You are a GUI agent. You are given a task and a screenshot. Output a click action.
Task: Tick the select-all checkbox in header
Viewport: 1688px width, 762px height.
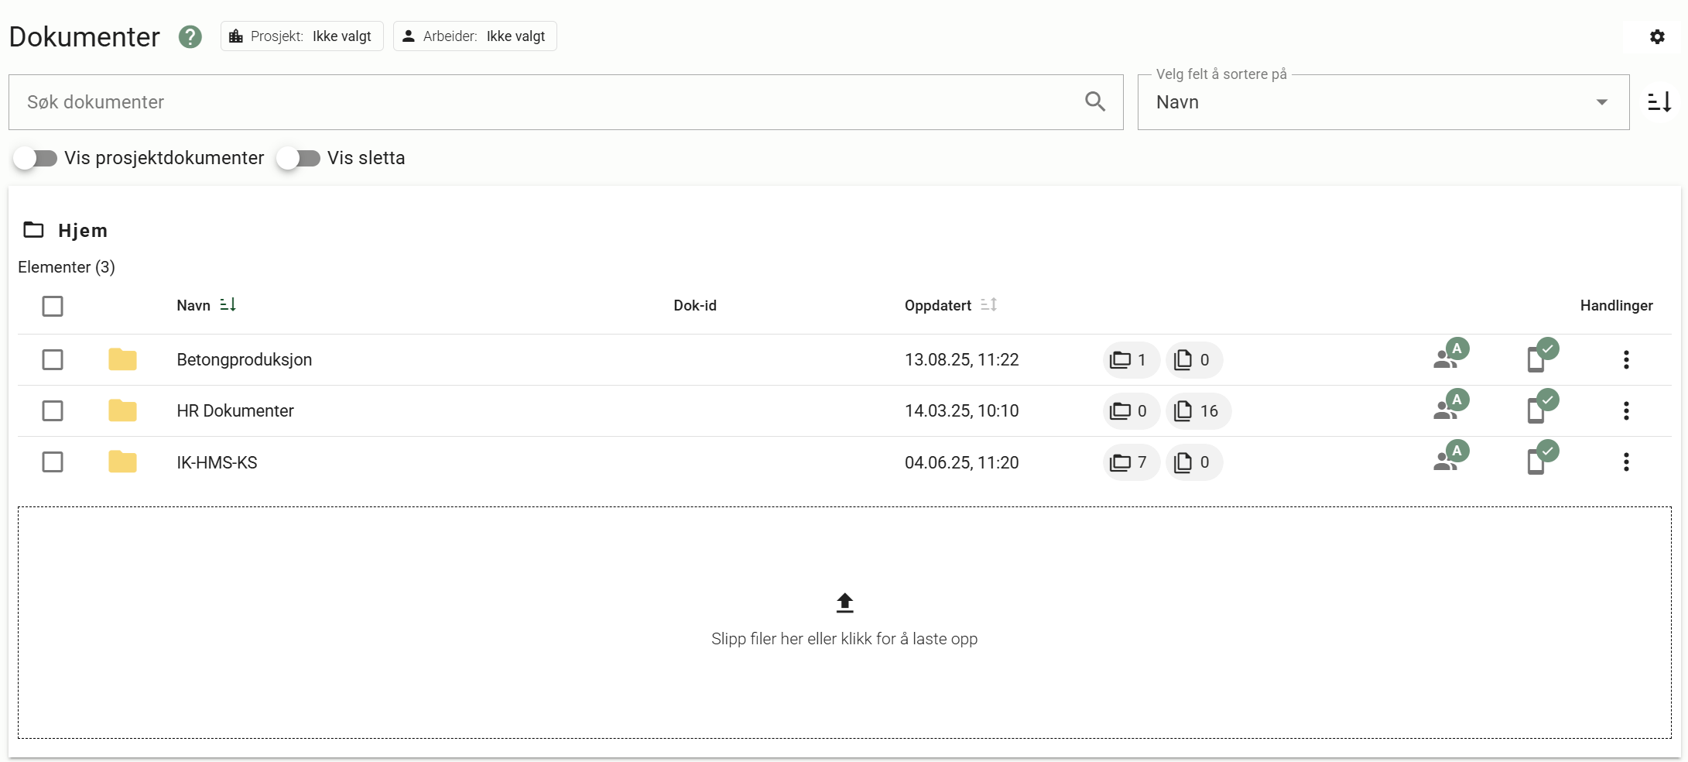[x=53, y=306]
